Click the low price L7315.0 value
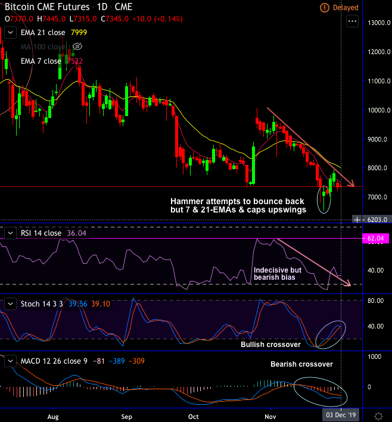This screenshot has height=422, width=392. (83, 19)
